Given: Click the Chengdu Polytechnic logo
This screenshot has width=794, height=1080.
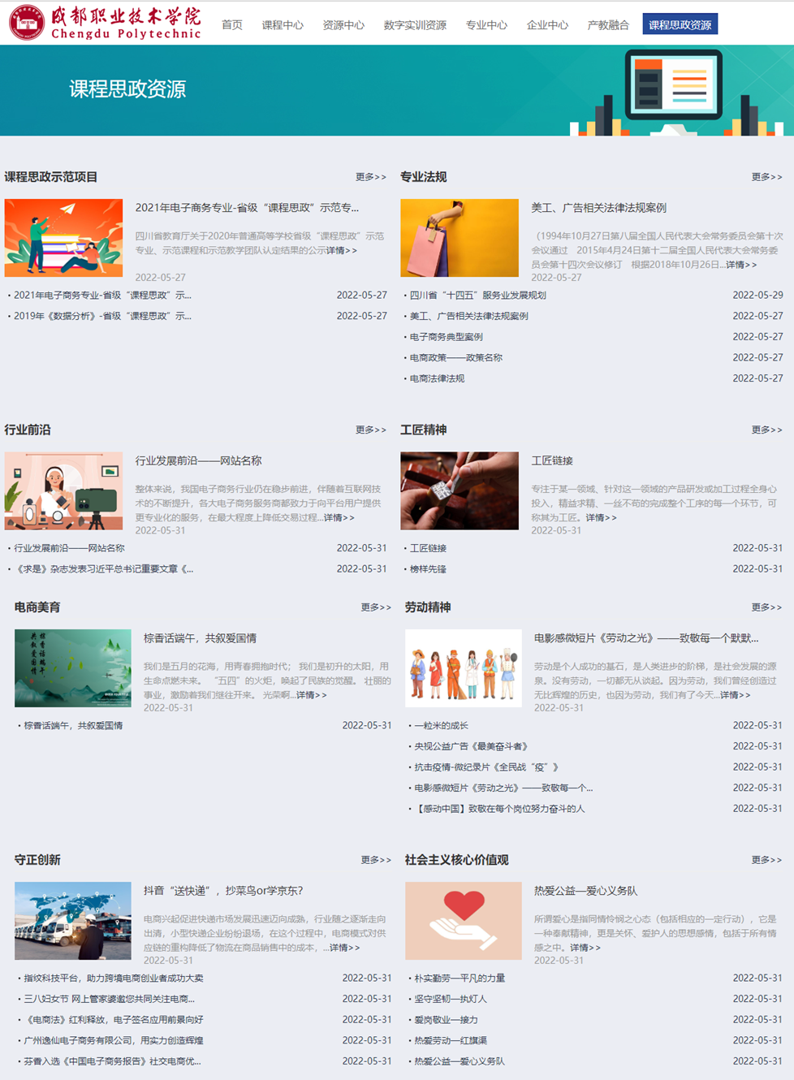Looking at the screenshot, I should point(105,23).
